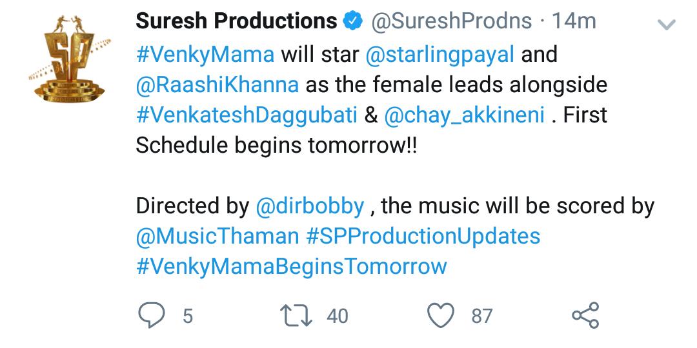Visit the @dirbobby profile mention
This screenshot has width=697, height=348.
click(x=310, y=206)
